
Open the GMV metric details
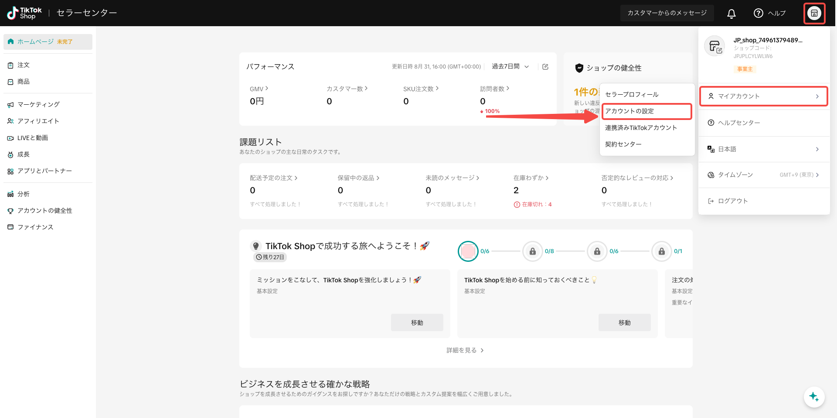click(x=259, y=89)
